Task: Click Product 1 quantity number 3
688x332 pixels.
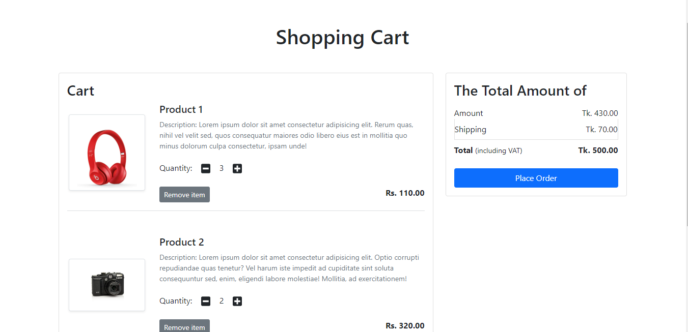Action: point(222,168)
